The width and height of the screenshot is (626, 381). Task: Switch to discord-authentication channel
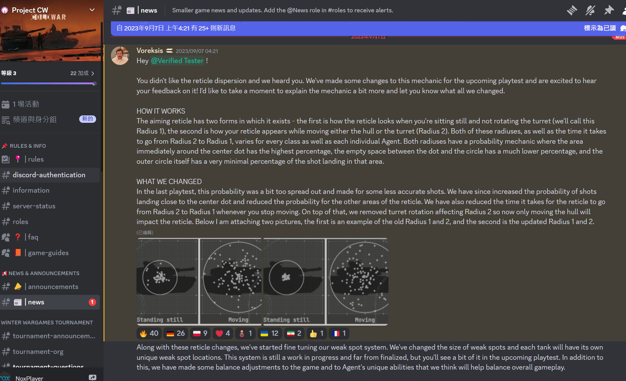click(x=49, y=175)
